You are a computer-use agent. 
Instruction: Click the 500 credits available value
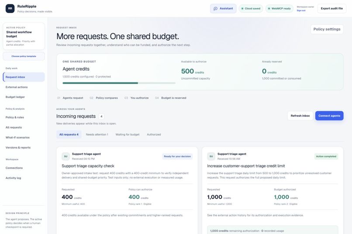[193, 71]
